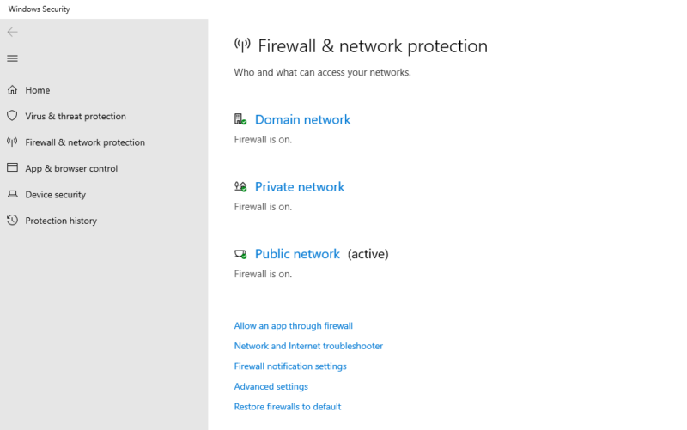687x430 pixels.
Task: Click the Protection history clock icon
Action: point(12,221)
